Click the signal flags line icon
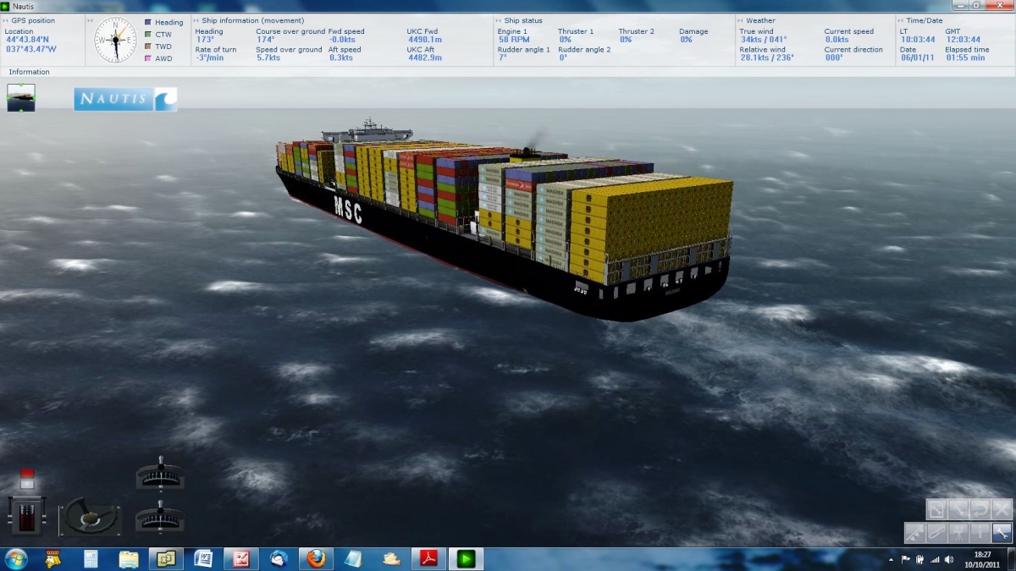Screen dimensions: 1016x571 coord(915,532)
